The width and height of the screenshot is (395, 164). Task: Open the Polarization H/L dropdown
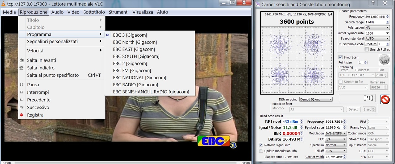[x=377, y=27]
